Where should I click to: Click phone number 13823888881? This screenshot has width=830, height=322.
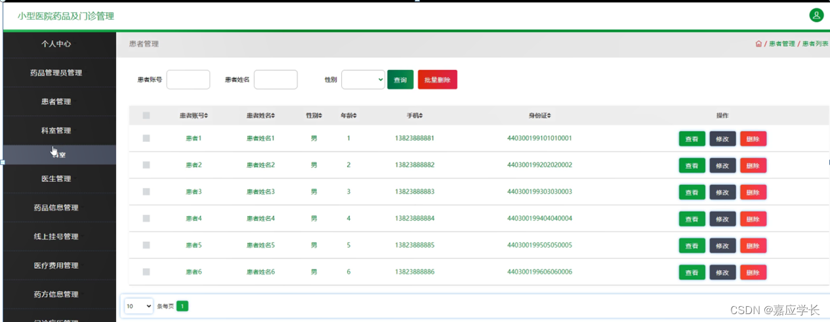click(415, 138)
